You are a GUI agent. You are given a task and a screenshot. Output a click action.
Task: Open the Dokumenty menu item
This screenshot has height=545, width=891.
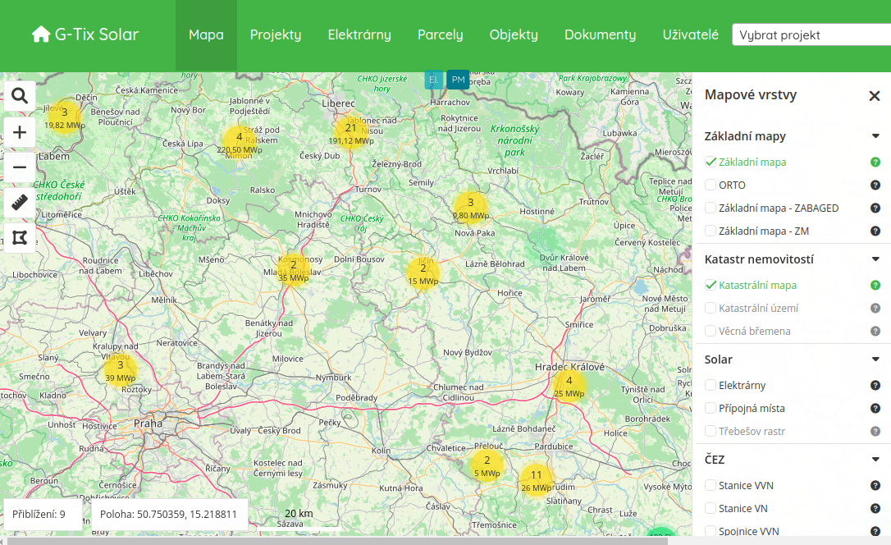pyautogui.click(x=600, y=34)
